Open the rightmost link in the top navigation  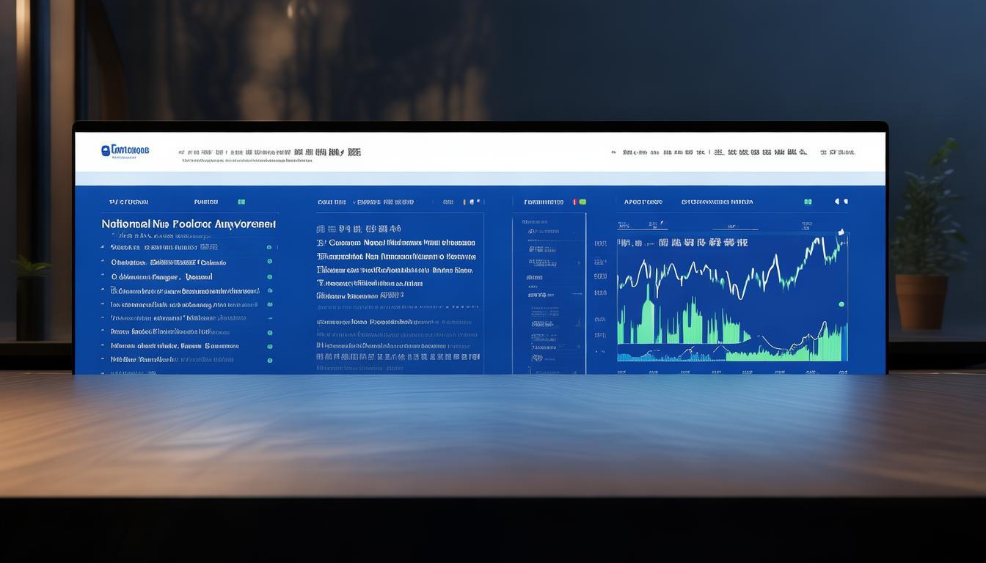(837, 152)
